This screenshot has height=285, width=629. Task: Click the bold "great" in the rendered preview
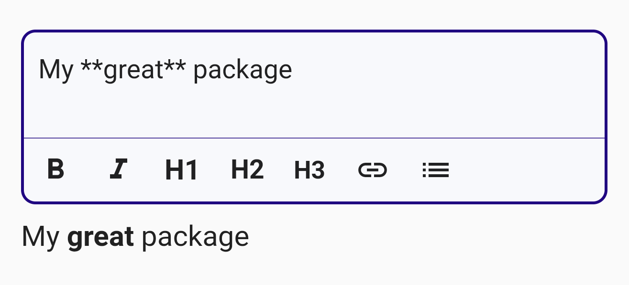(x=100, y=237)
